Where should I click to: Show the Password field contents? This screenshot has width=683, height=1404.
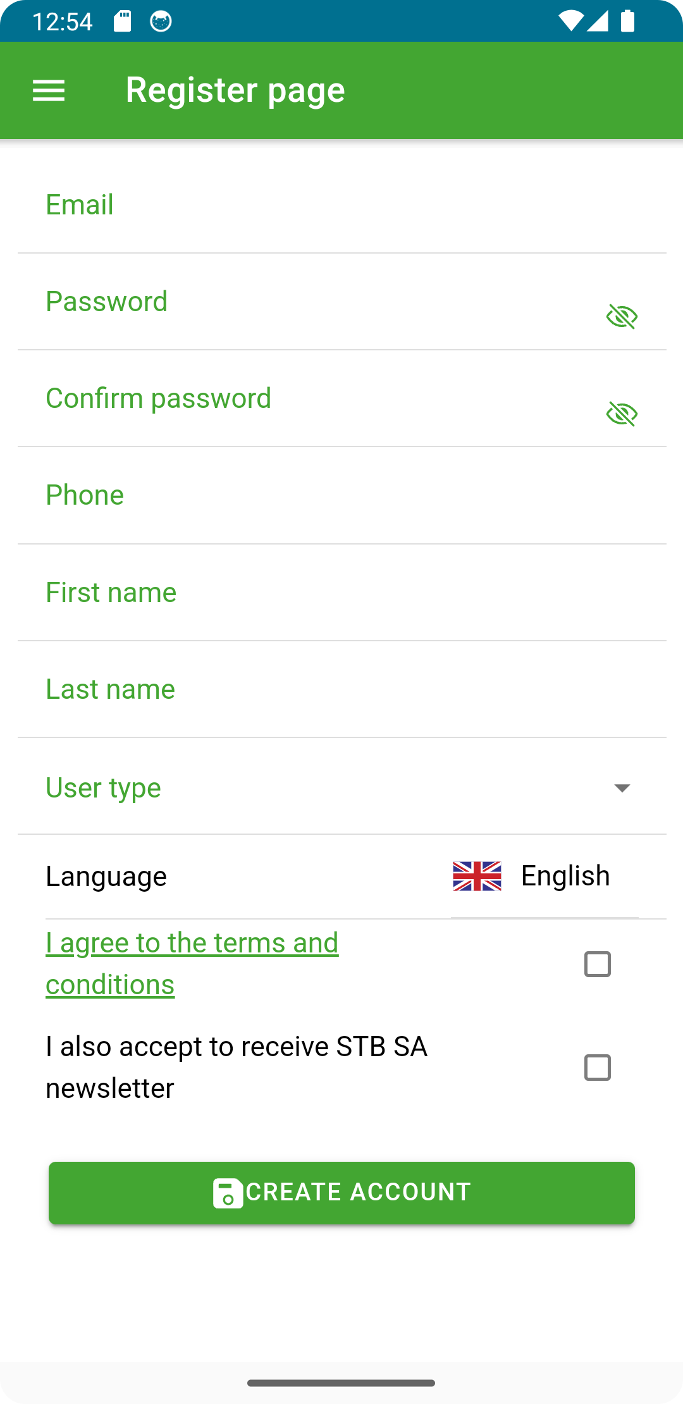(x=622, y=316)
